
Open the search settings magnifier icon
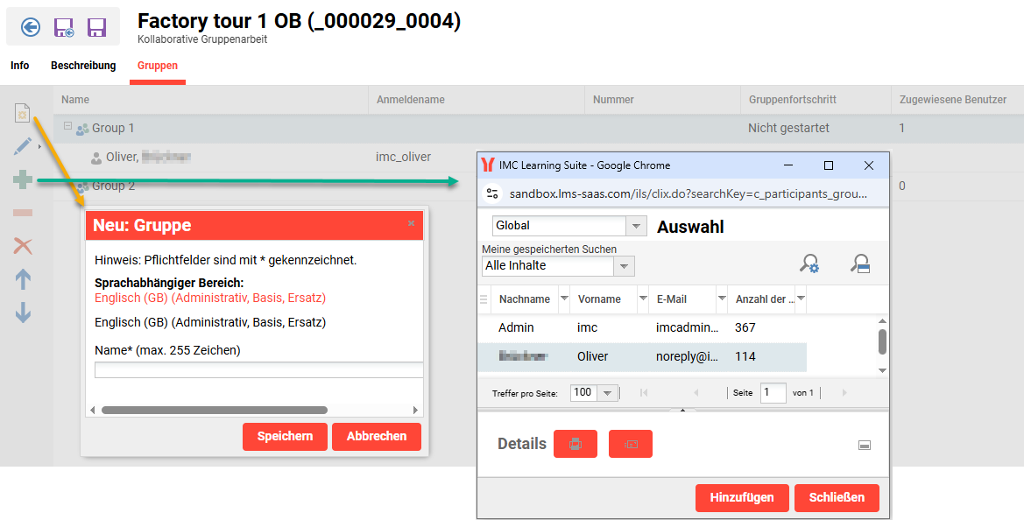809,264
